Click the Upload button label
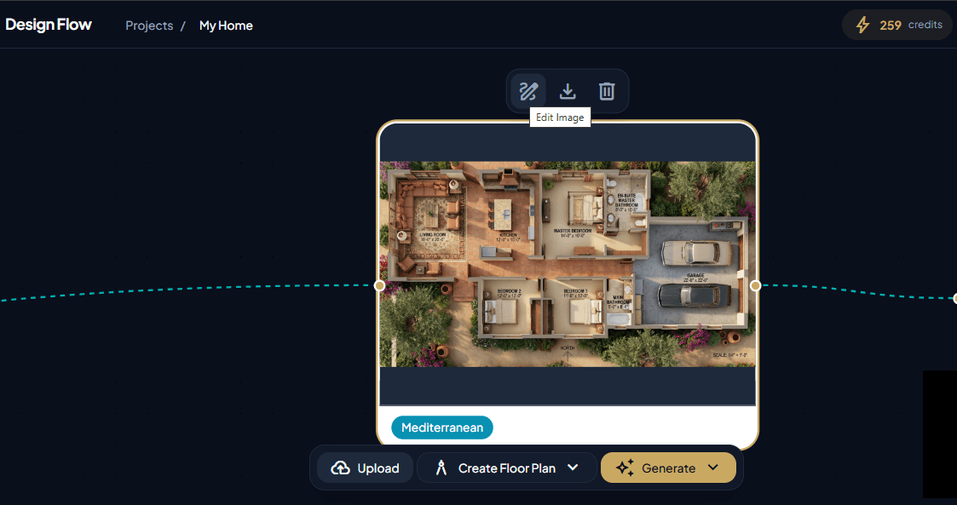 [x=378, y=468]
